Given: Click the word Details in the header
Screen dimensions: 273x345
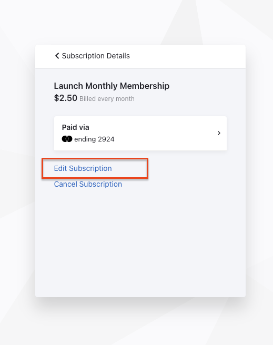Looking at the screenshot, I should pos(118,56).
